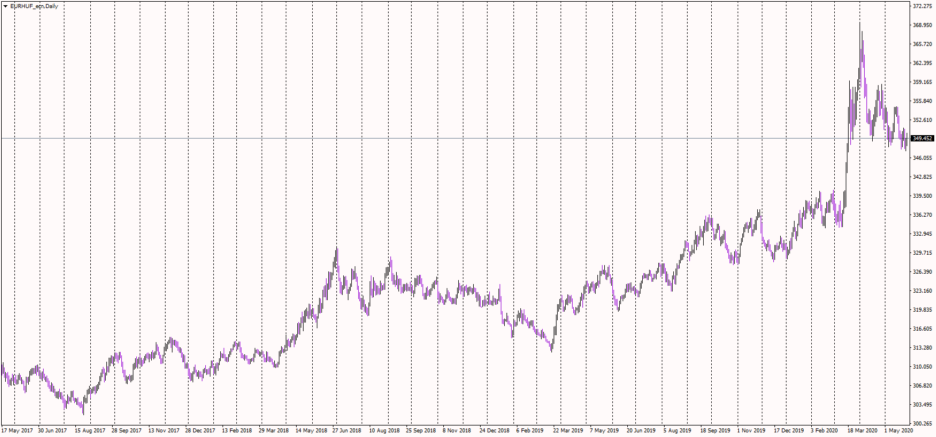936x437 pixels.
Task: Click the 359.165 price axis label
Action: (x=922, y=82)
